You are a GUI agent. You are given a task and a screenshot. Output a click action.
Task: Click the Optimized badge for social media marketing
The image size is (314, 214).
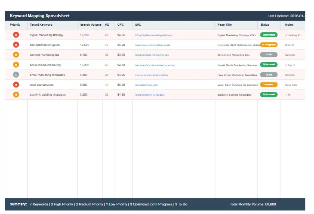(x=269, y=64)
